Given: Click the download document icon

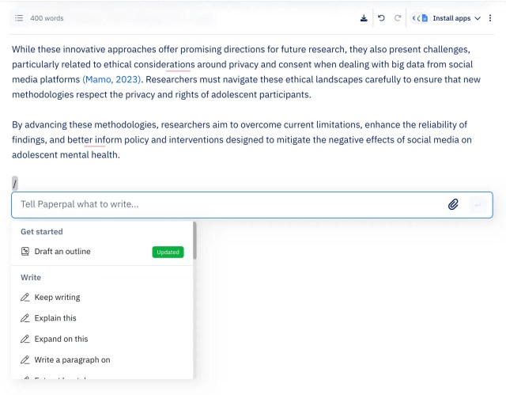Looking at the screenshot, I should [364, 18].
